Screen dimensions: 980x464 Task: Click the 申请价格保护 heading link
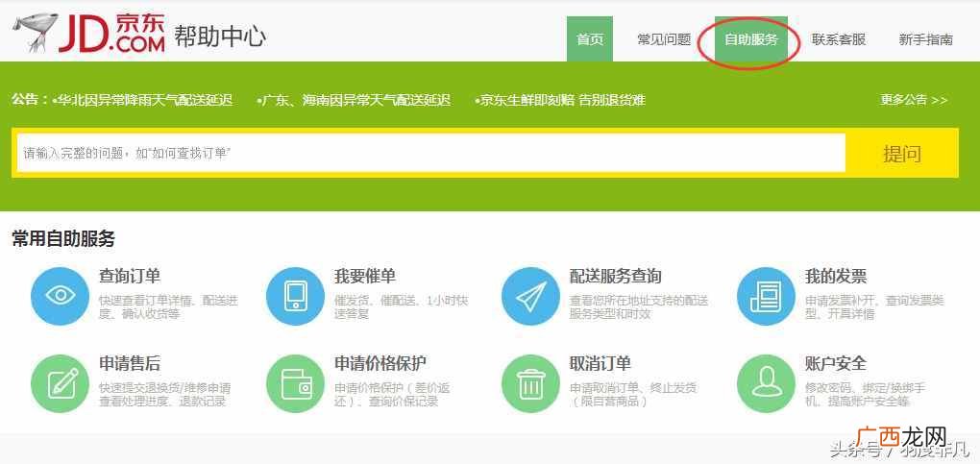pos(380,363)
